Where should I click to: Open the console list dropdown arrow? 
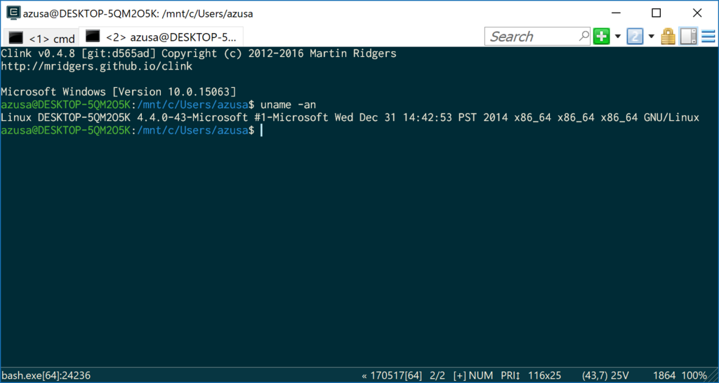pyautogui.click(x=651, y=37)
